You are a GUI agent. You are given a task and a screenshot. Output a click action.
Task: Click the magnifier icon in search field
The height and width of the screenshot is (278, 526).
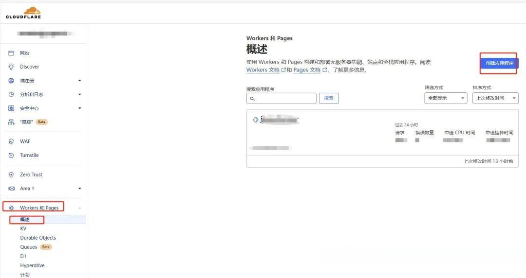pos(252,99)
